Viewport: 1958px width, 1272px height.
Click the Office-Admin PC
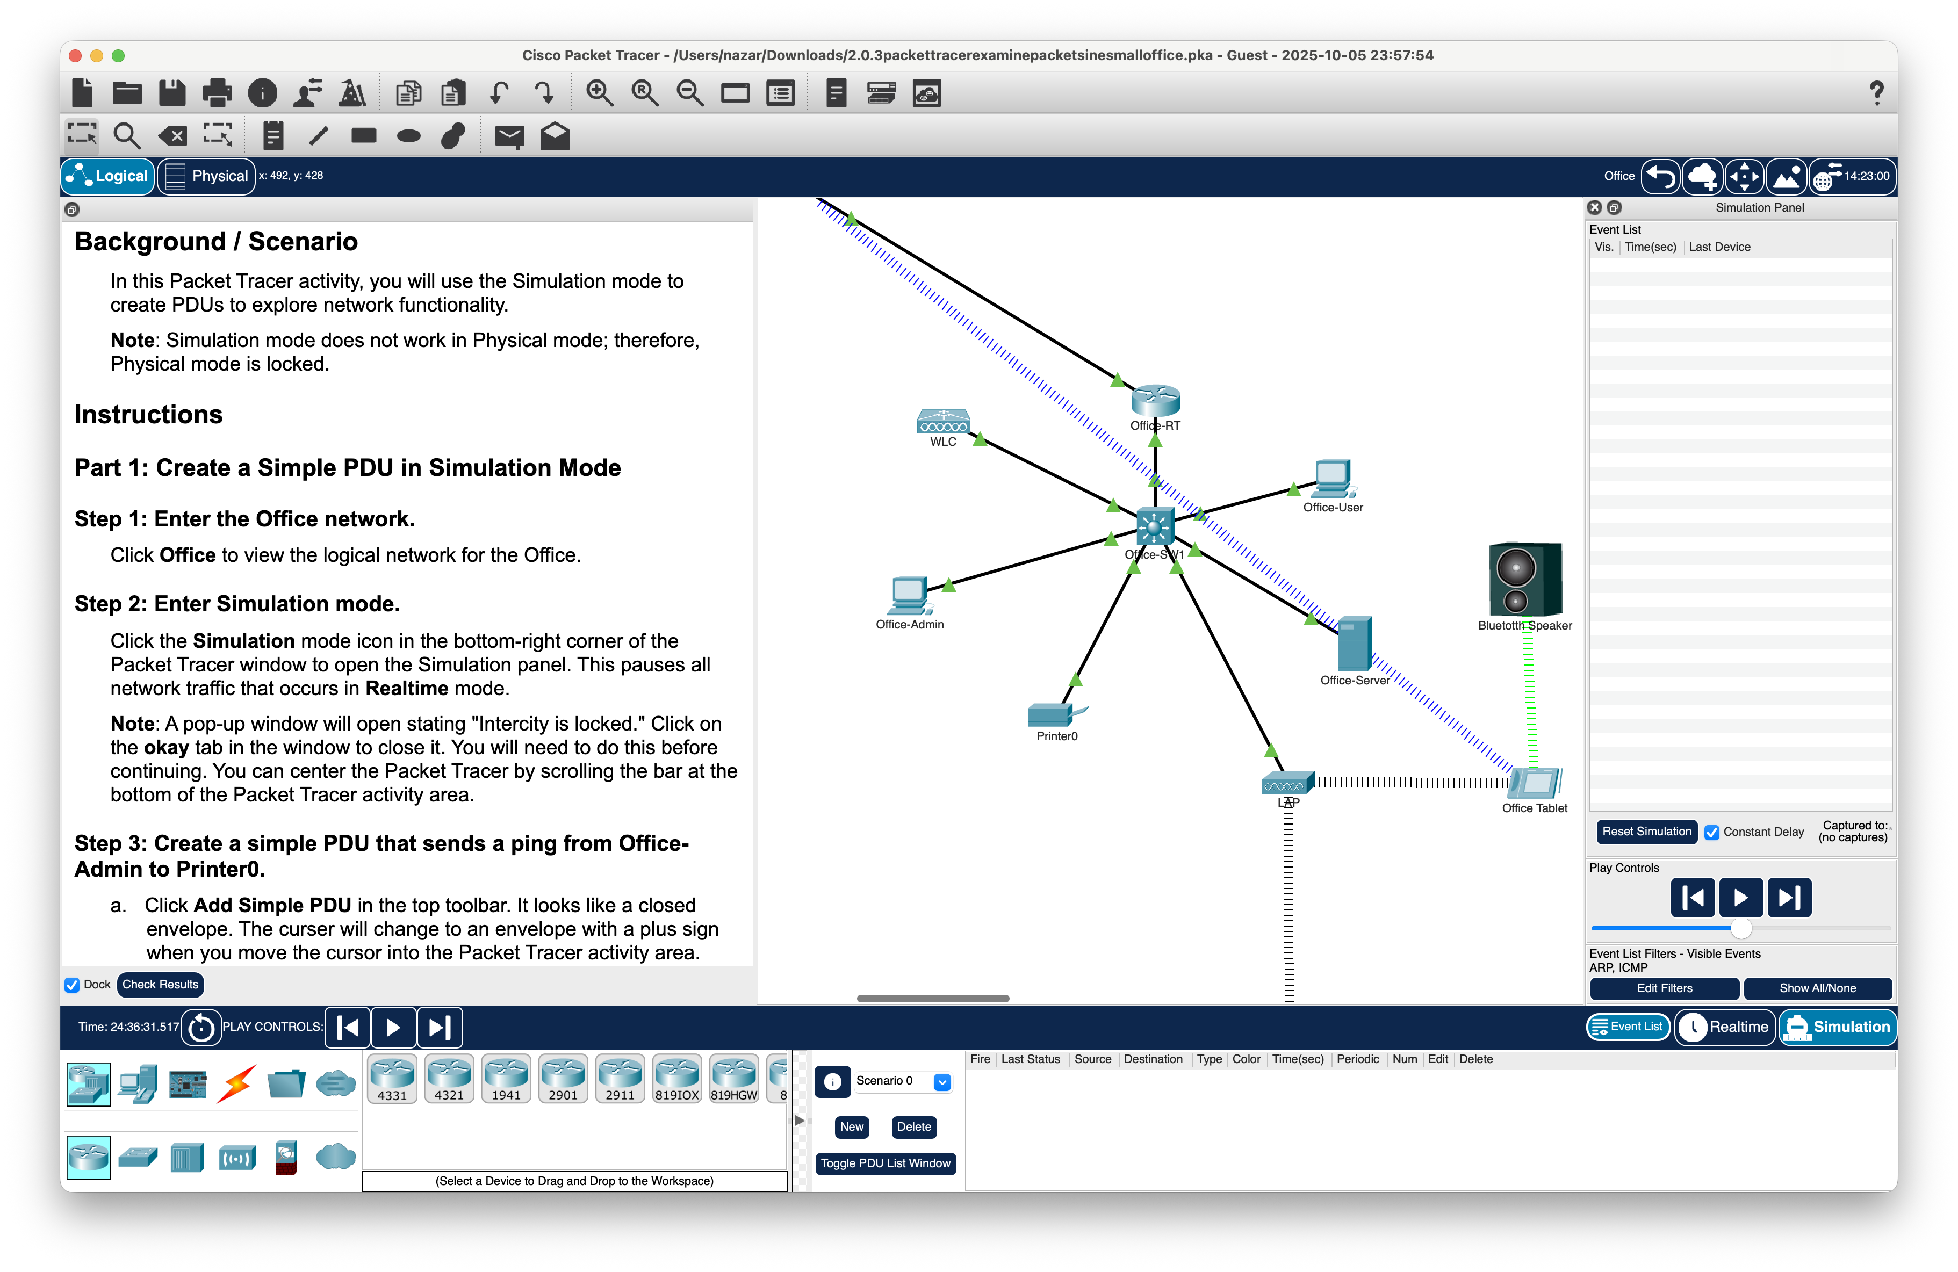pyautogui.click(x=909, y=595)
